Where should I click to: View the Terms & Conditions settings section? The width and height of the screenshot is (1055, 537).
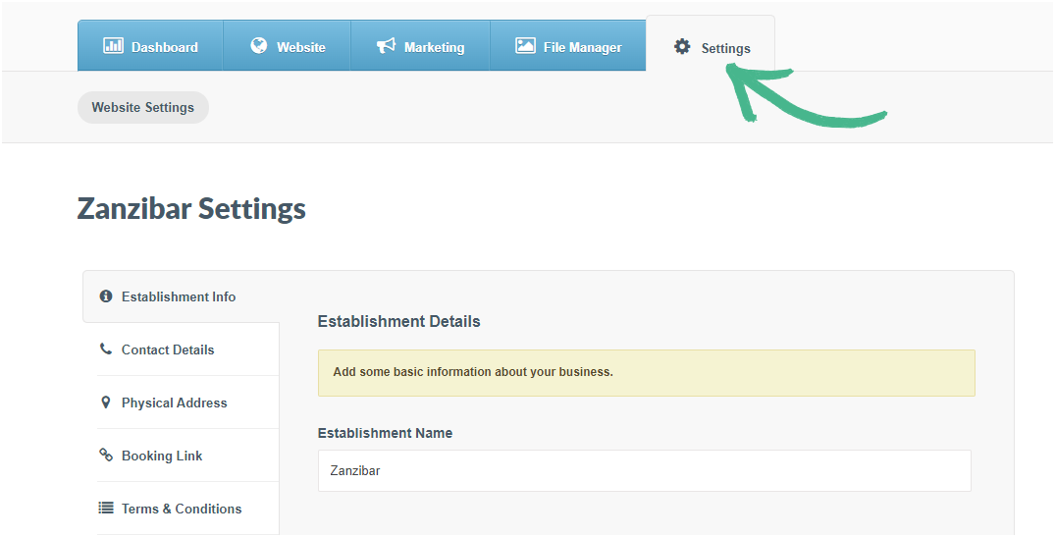coord(181,509)
